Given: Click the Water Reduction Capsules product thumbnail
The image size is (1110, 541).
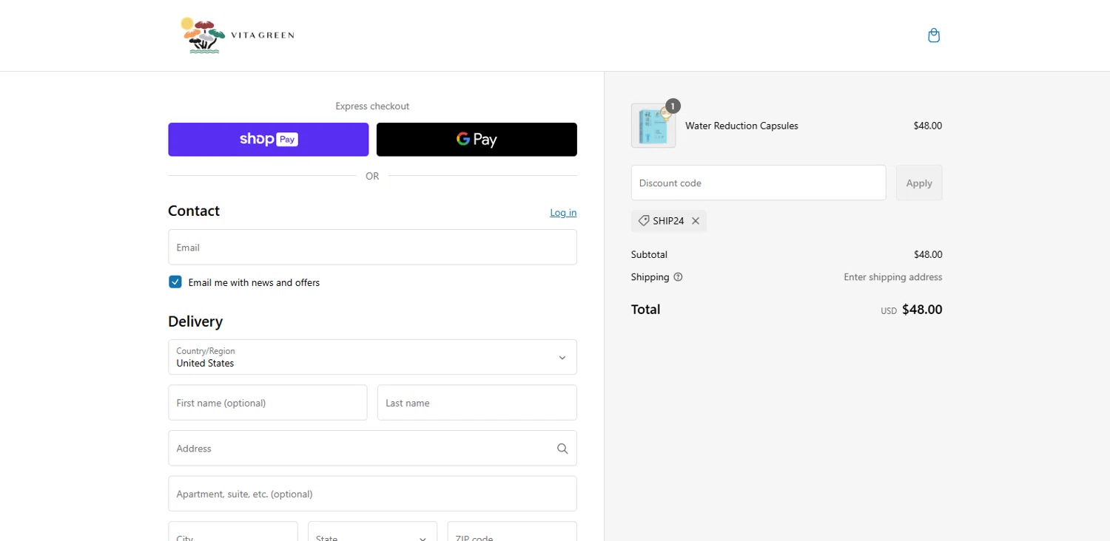Looking at the screenshot, I should [x=653, y=126].
